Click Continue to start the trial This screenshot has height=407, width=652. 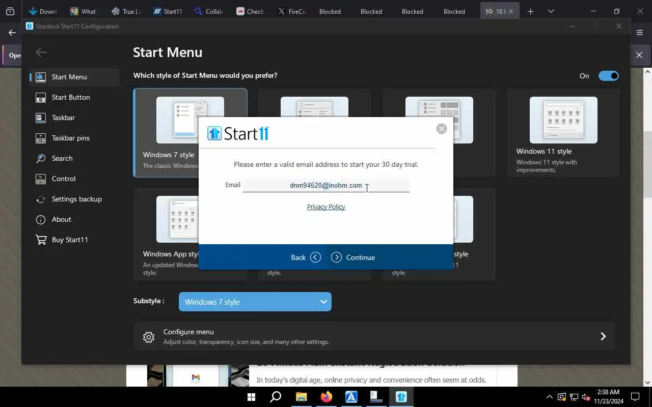click(353, 257)
